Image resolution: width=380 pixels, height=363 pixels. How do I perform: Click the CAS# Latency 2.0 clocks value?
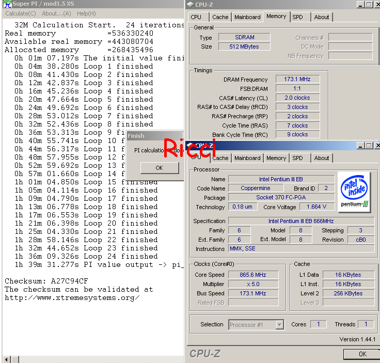tap(297, 98)
